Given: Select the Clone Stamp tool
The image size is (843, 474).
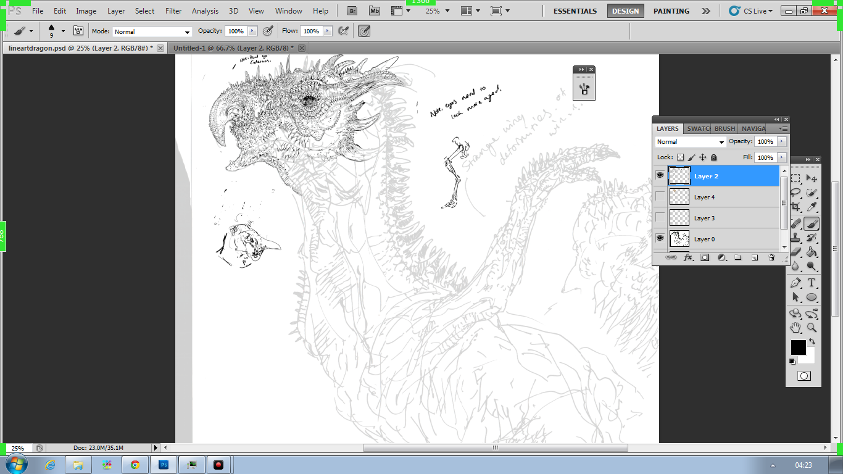Looking at the screenshot, I should point(795,238).
